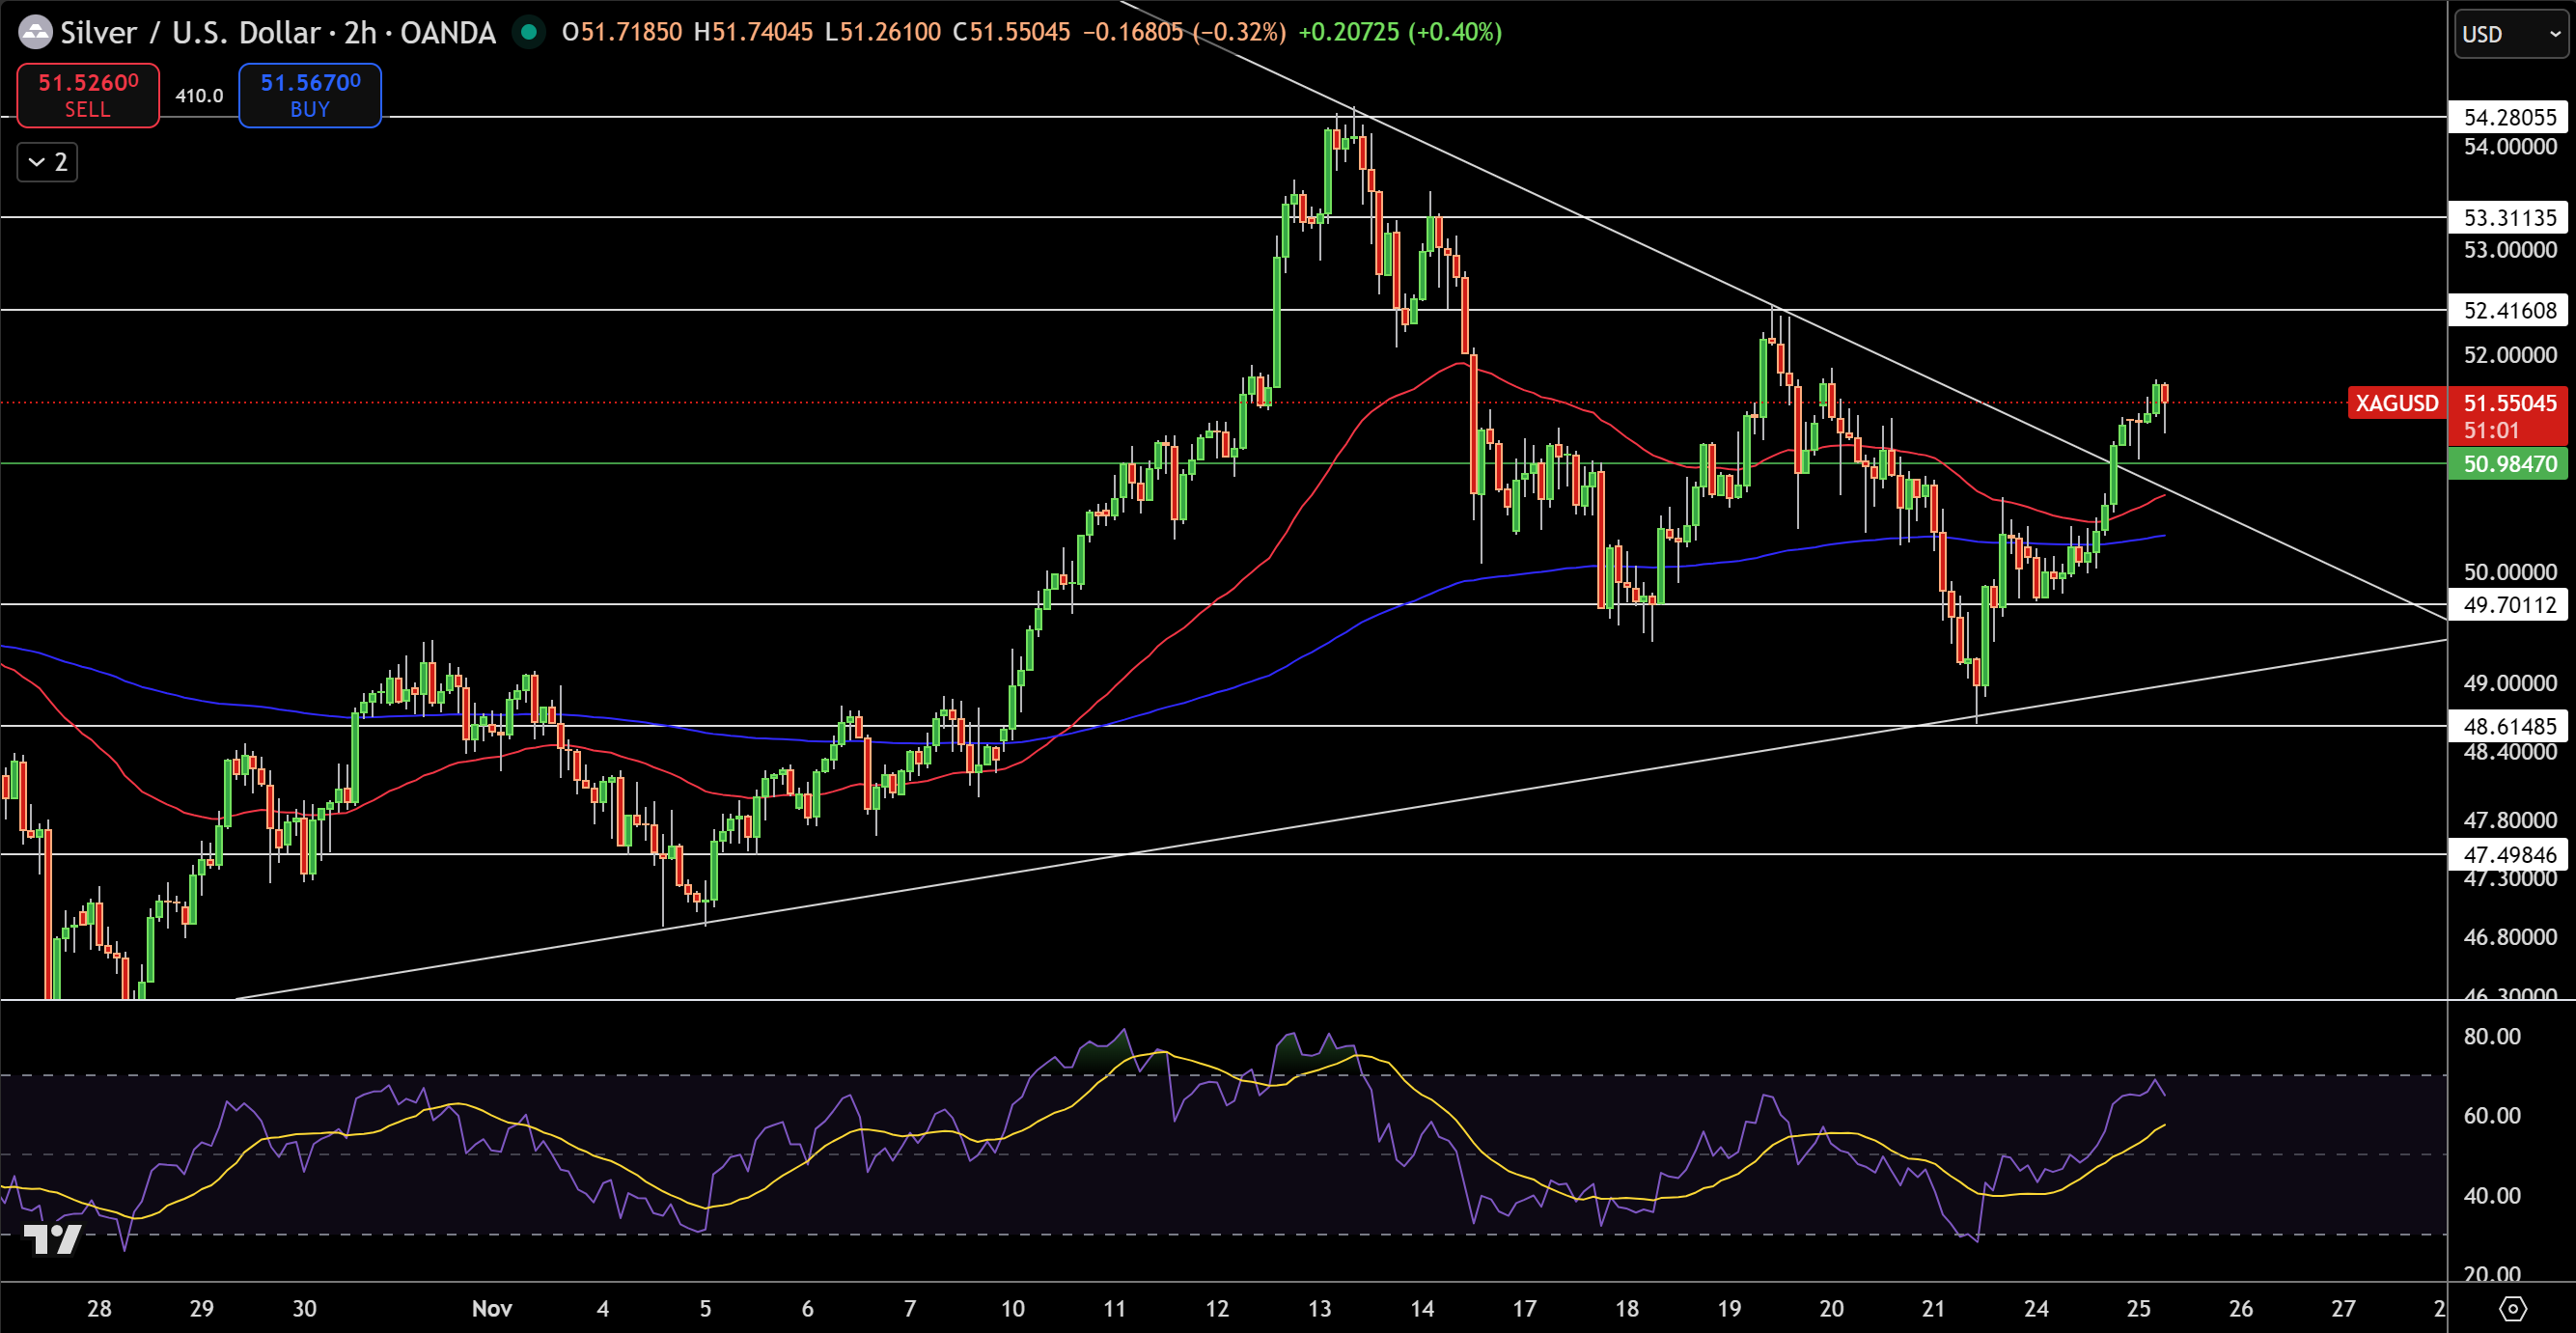Select the 49.70112 line price label
2576x1333 pixels.
click(x=2509, y=605)
